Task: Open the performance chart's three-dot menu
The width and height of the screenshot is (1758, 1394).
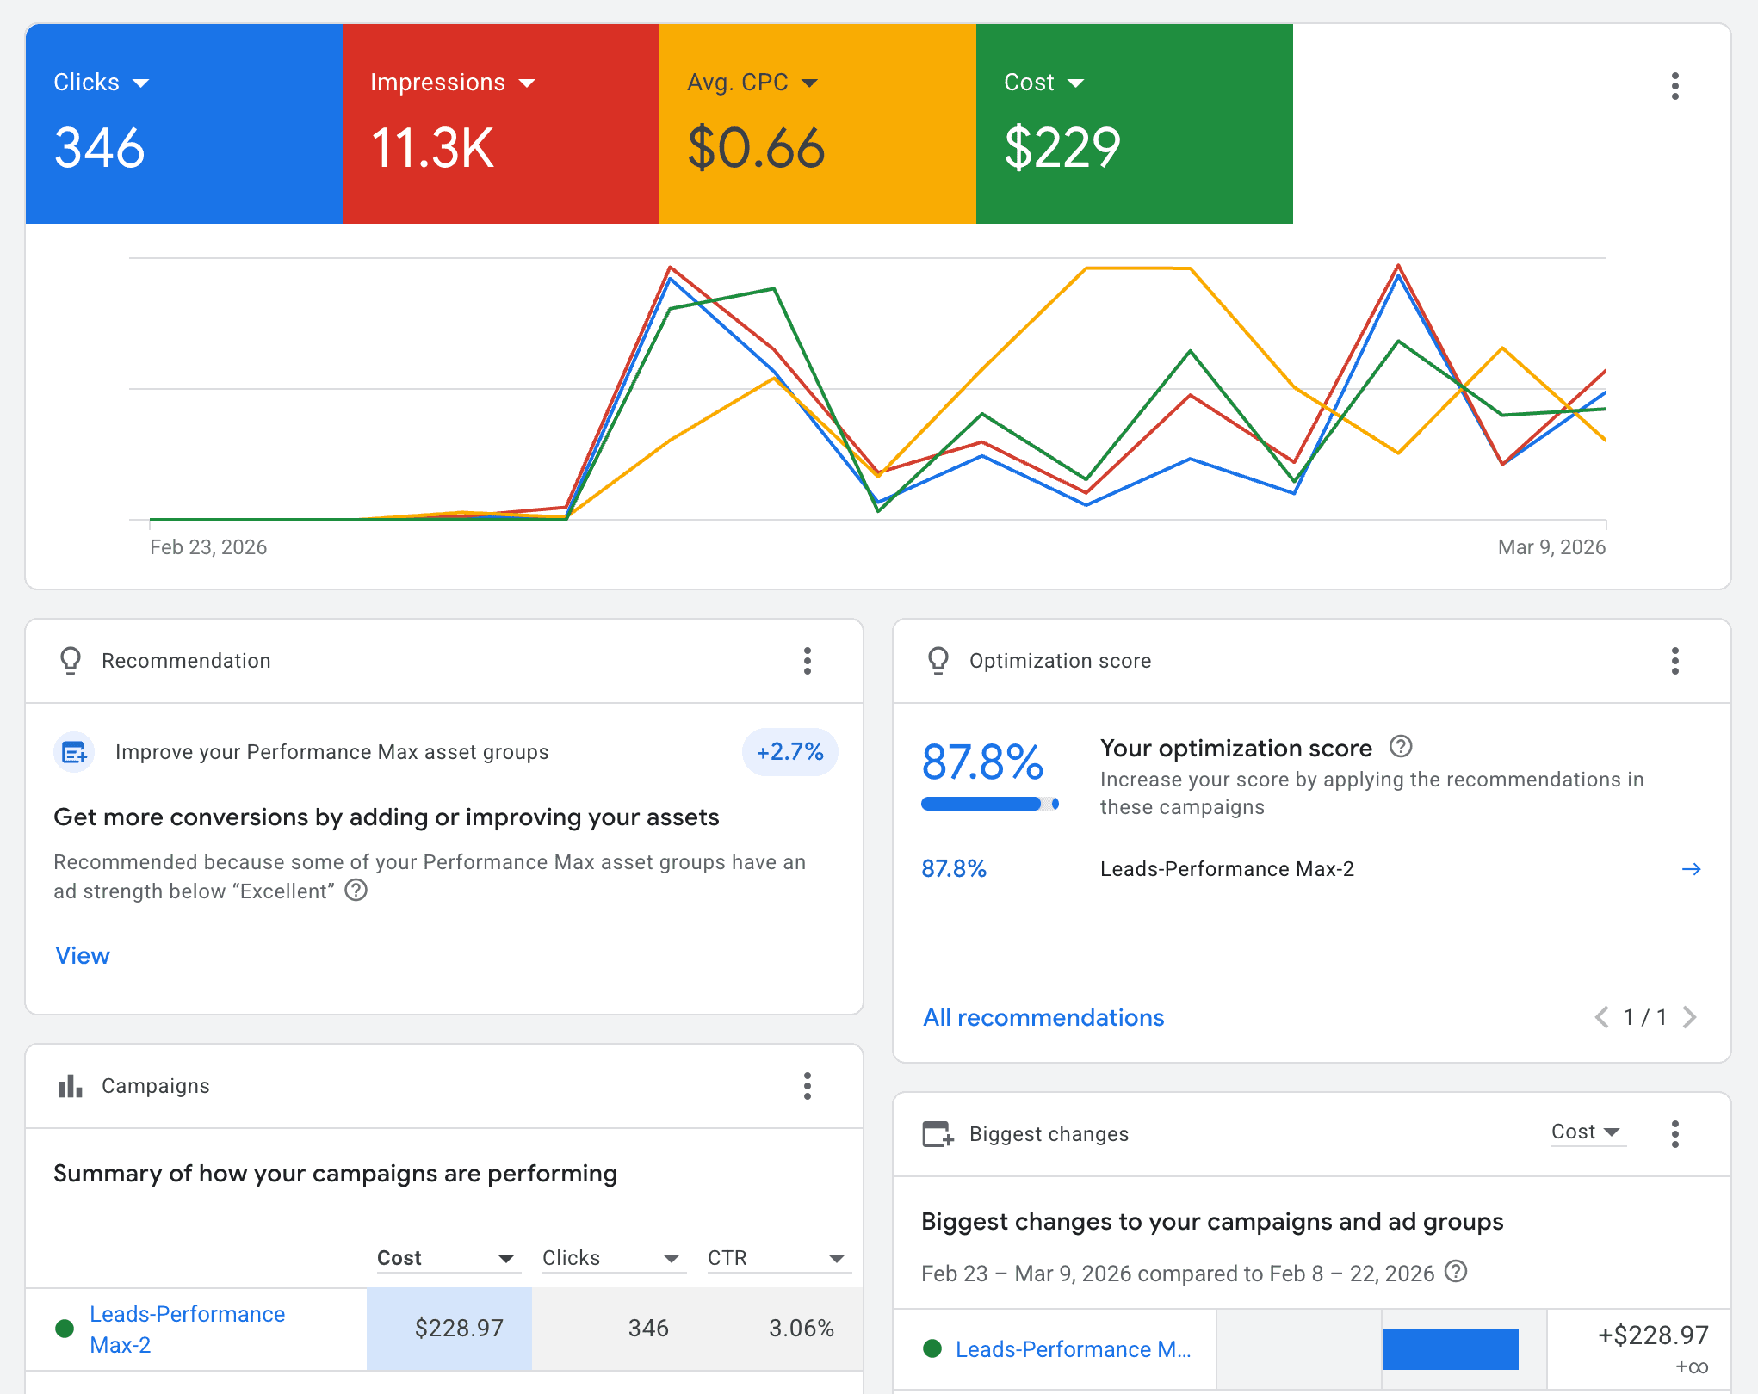Action: (x=1675, y=85)
